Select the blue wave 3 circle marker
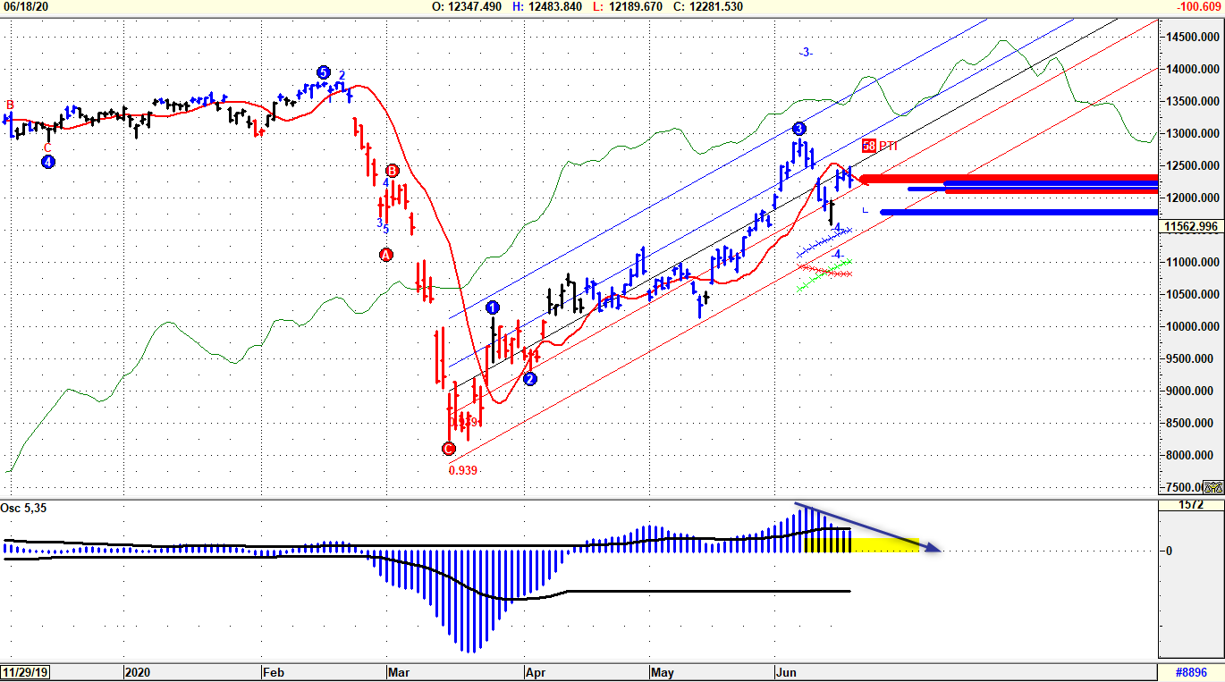 pos(798,129)
